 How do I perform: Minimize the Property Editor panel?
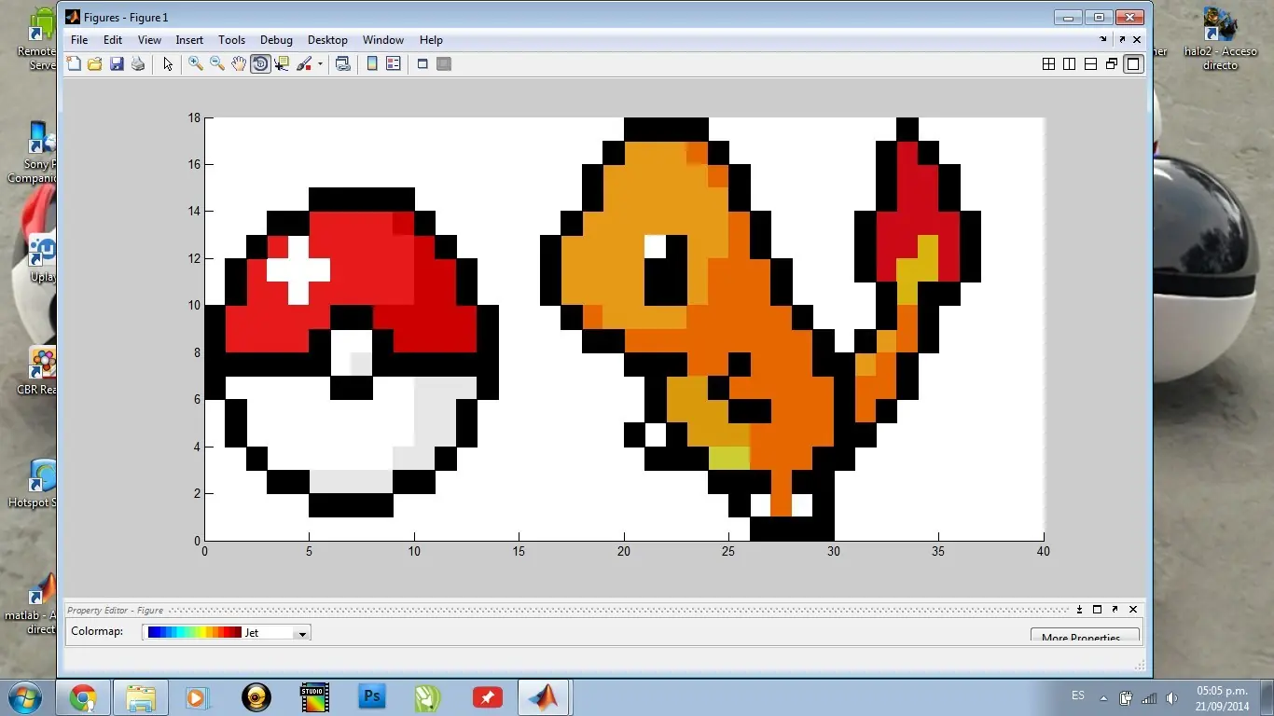(1080, 609)
